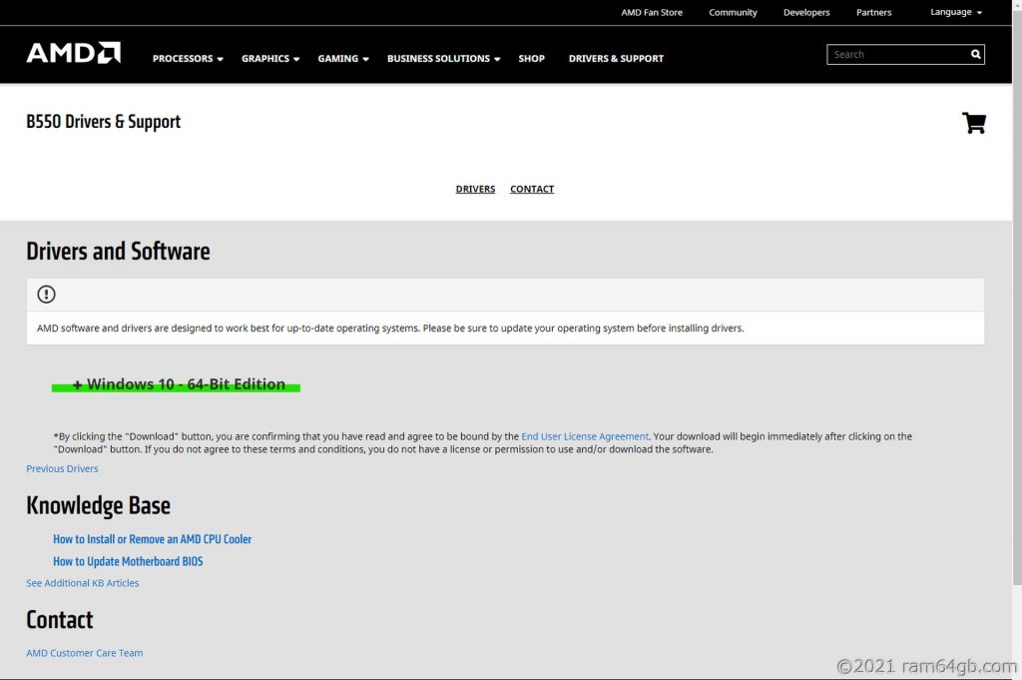
Task: Open the AMD Fan Store link
Action: click(652, 12)
